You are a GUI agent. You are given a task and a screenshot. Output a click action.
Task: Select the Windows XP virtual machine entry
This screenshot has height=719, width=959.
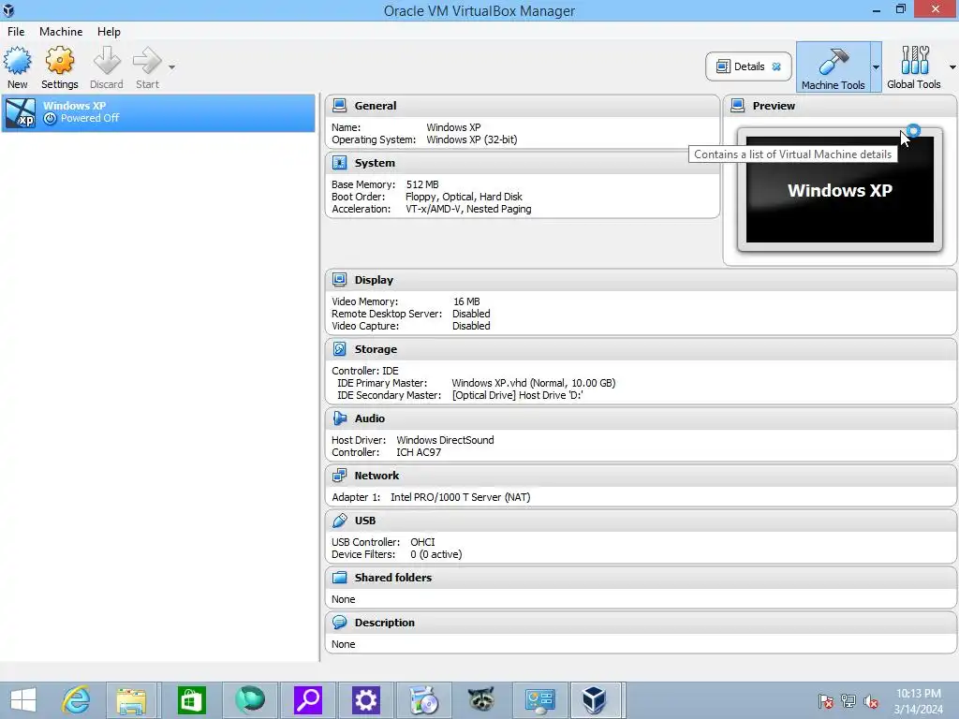coord(157,112)
